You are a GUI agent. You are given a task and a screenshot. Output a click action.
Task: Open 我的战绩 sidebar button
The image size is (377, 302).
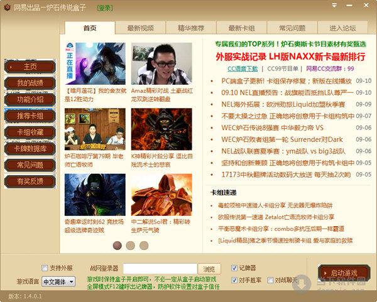tap(30, 83)
